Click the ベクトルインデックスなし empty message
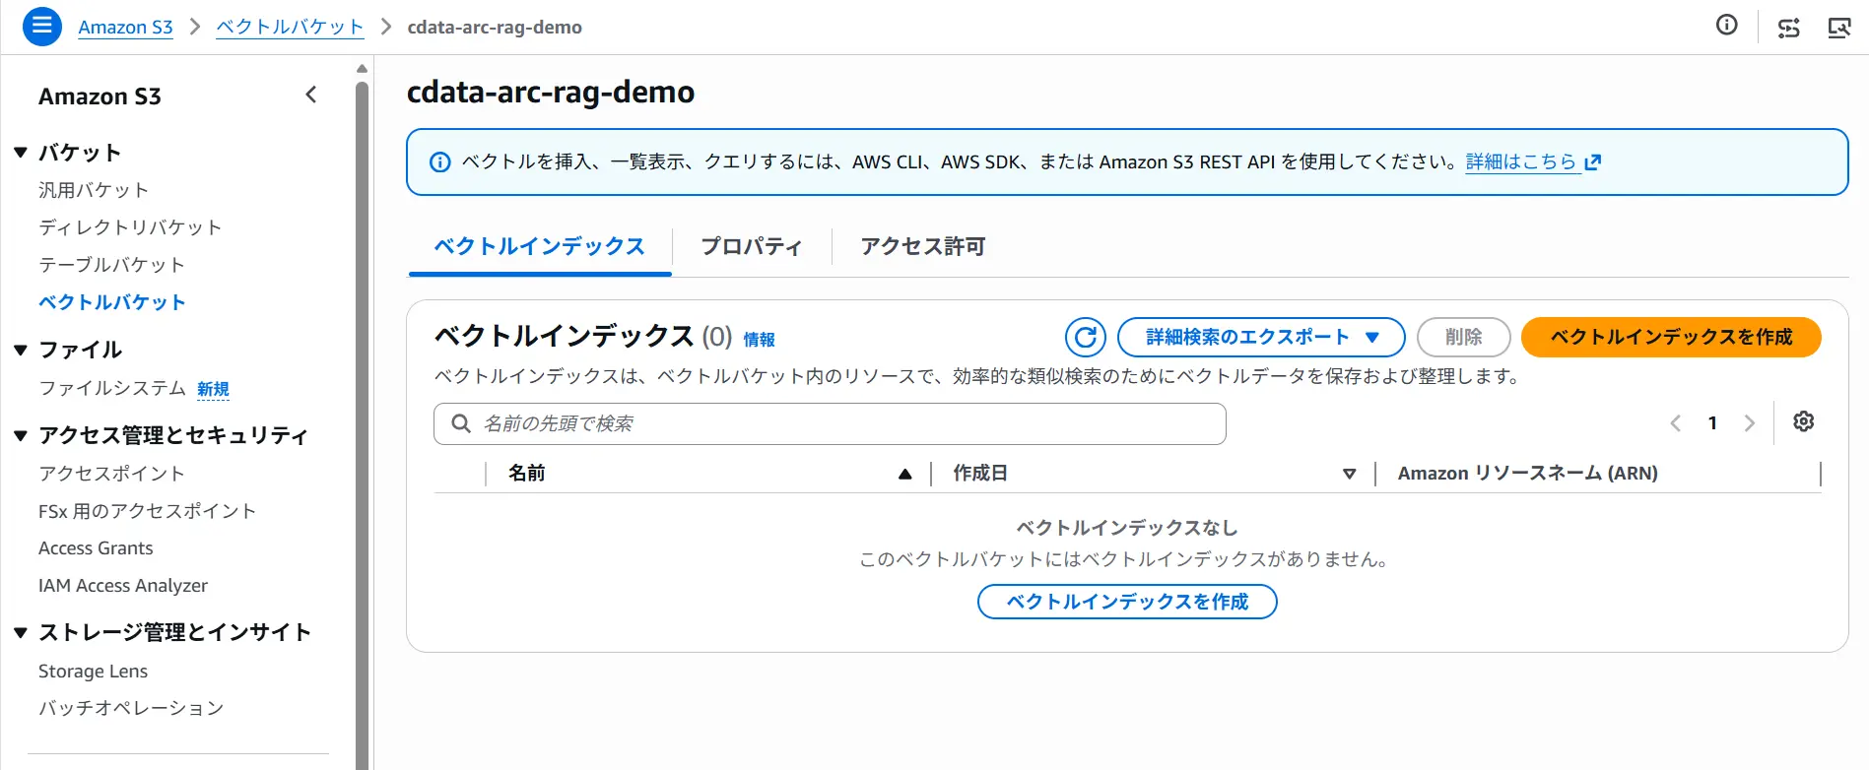 [1127, 528]
